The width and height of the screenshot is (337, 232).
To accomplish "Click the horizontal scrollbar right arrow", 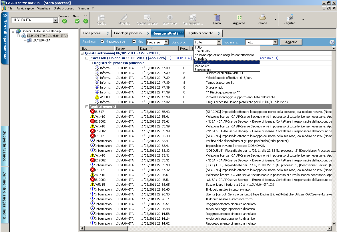I will click(x=330, y=229).
